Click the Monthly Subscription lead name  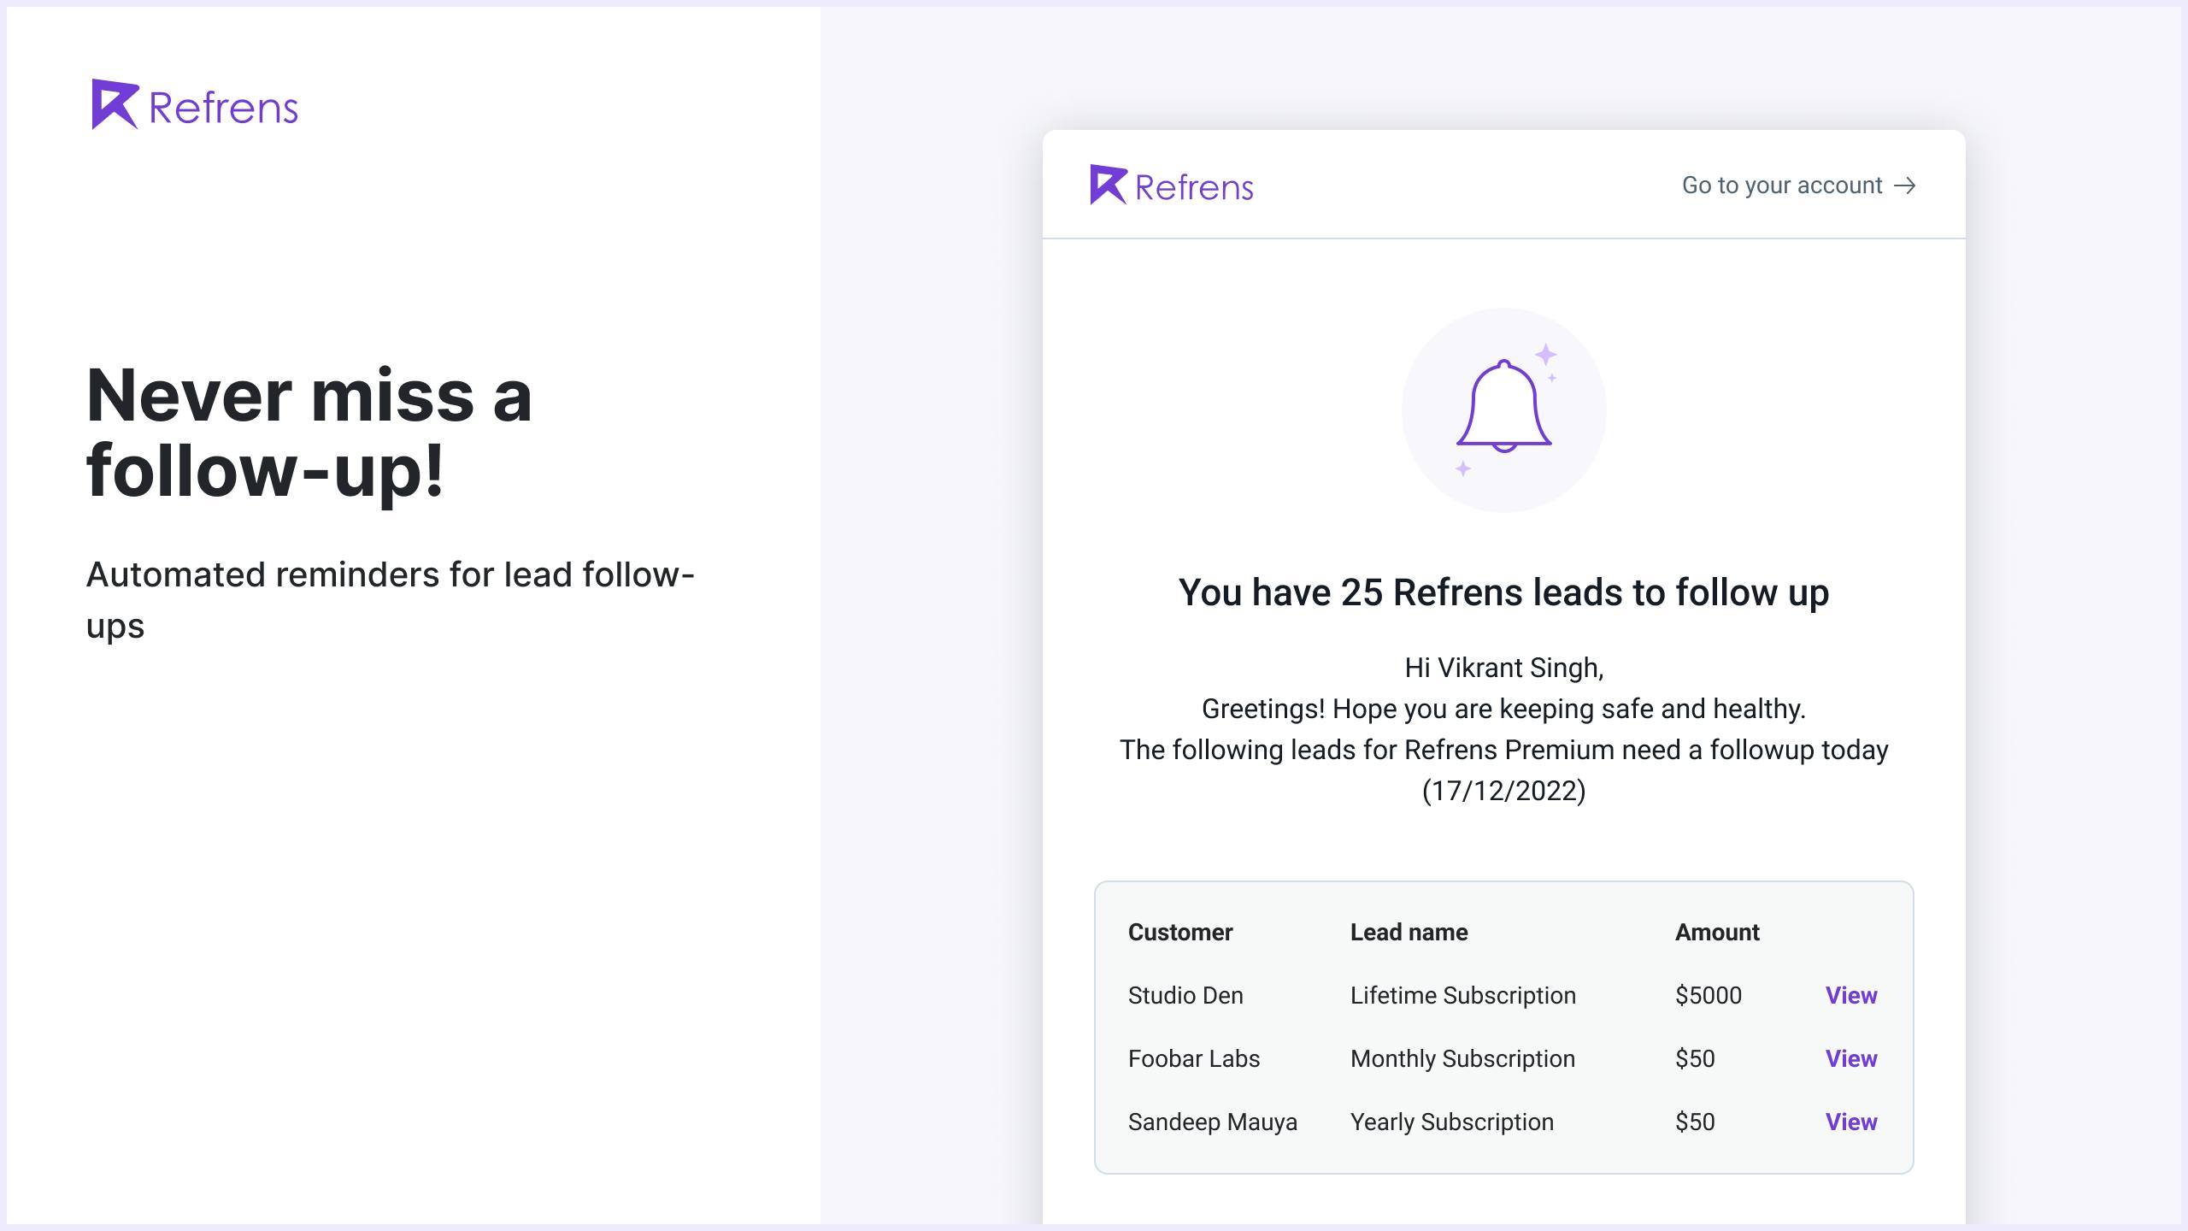[1462, 1058]
